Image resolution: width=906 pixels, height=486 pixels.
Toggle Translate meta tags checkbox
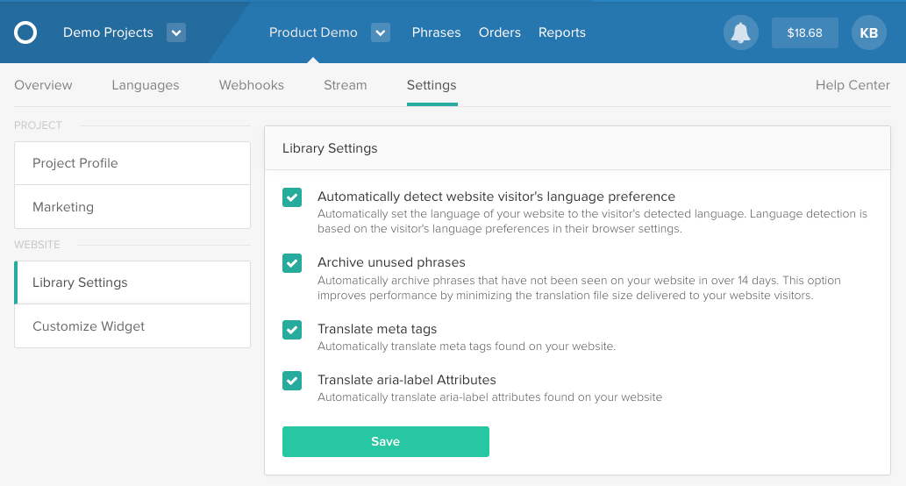click(x=292, y=329)
